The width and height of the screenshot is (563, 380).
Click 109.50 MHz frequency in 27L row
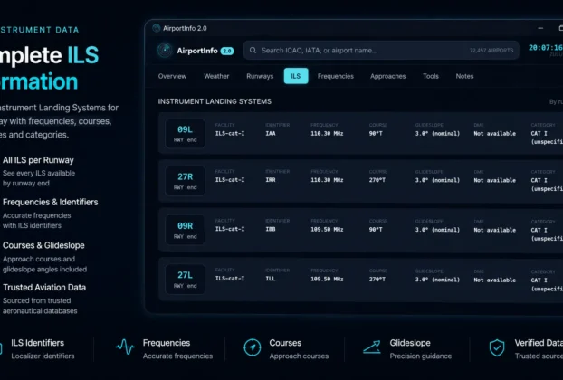coord(327,279)
